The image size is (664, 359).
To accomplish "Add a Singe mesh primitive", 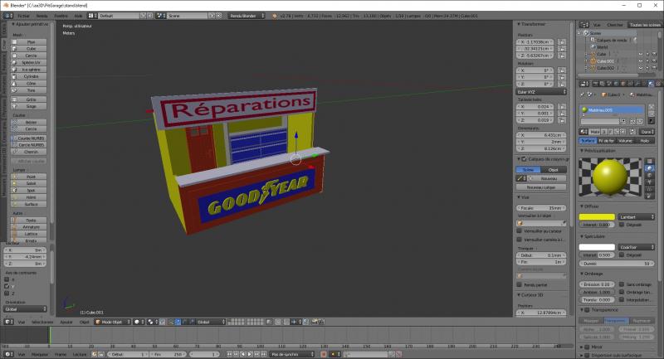I will 31,106.
